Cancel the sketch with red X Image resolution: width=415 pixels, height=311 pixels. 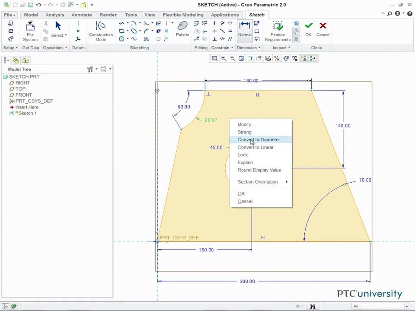(x=322, y=29)
